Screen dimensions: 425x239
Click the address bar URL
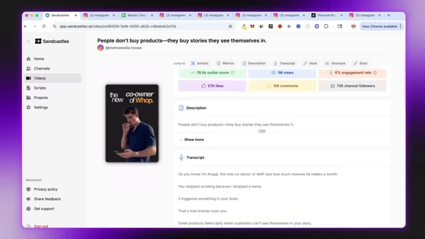tap(118, 27)
